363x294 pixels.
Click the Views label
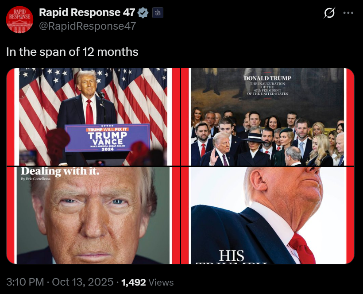[x=161, y=282]
